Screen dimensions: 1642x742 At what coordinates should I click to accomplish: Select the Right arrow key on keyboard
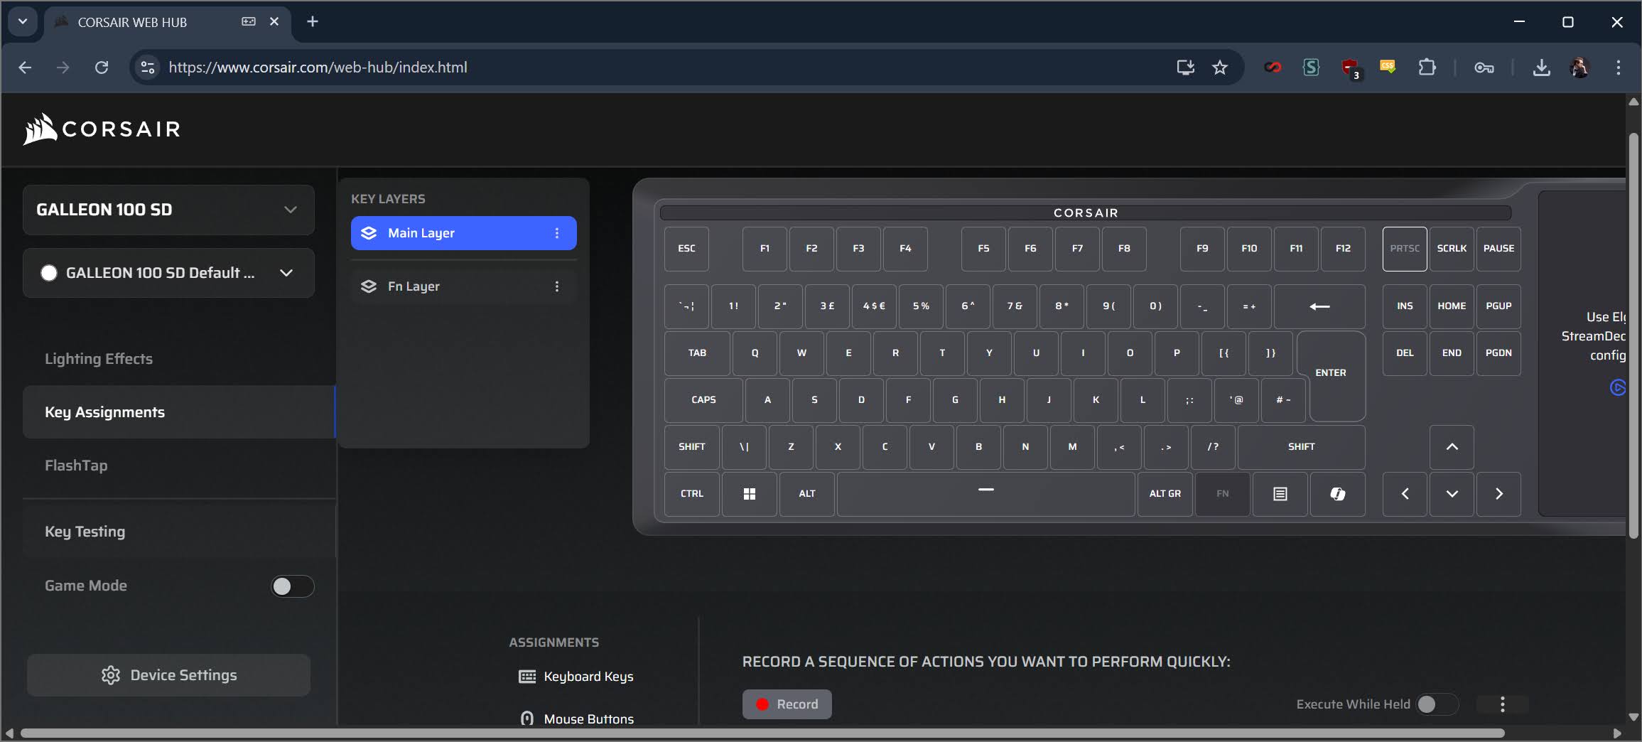pos(1498,494)
